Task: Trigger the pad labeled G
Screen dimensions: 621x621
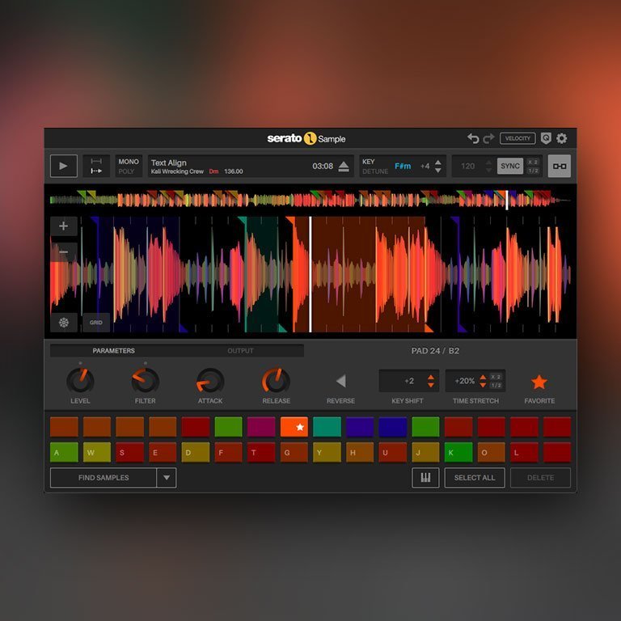Action: coord(294,452)
